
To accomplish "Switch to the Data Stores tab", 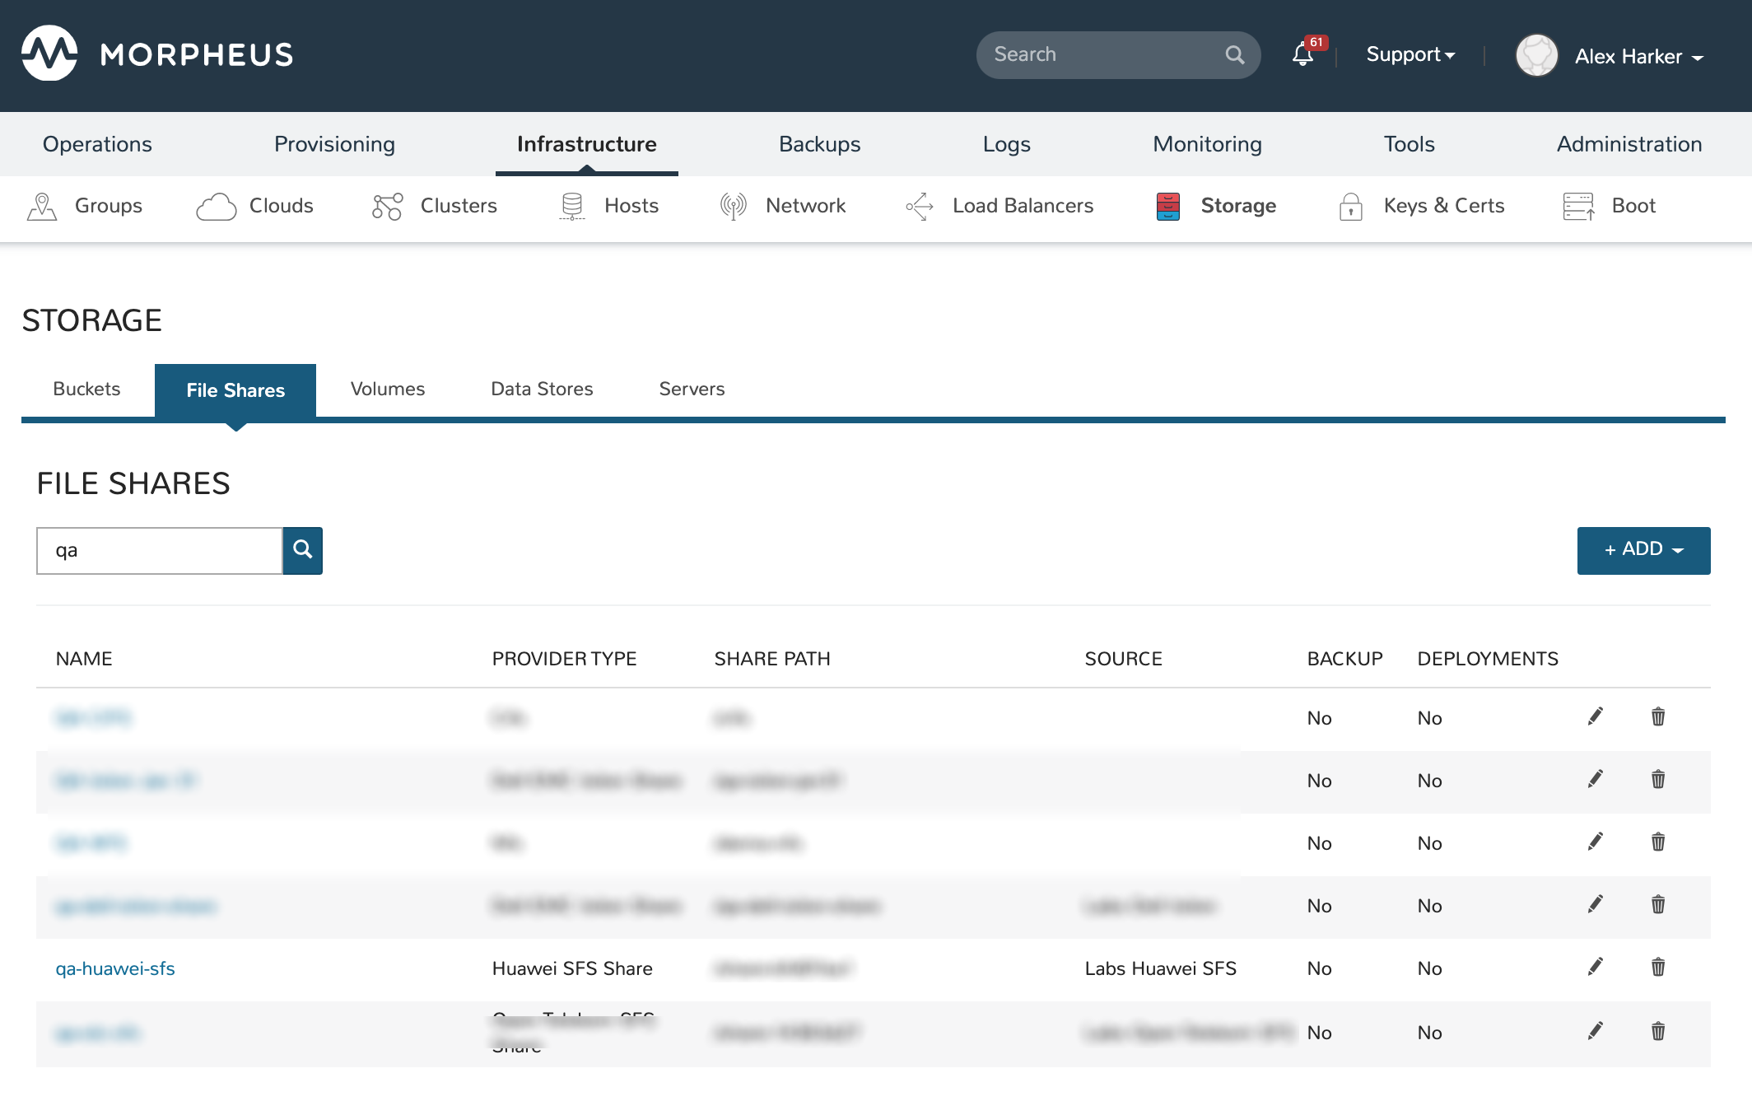I will (x=542, y=390).
